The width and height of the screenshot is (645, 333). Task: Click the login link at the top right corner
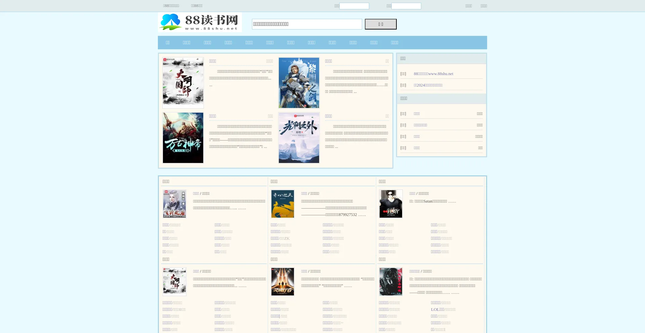click(469, 6)
